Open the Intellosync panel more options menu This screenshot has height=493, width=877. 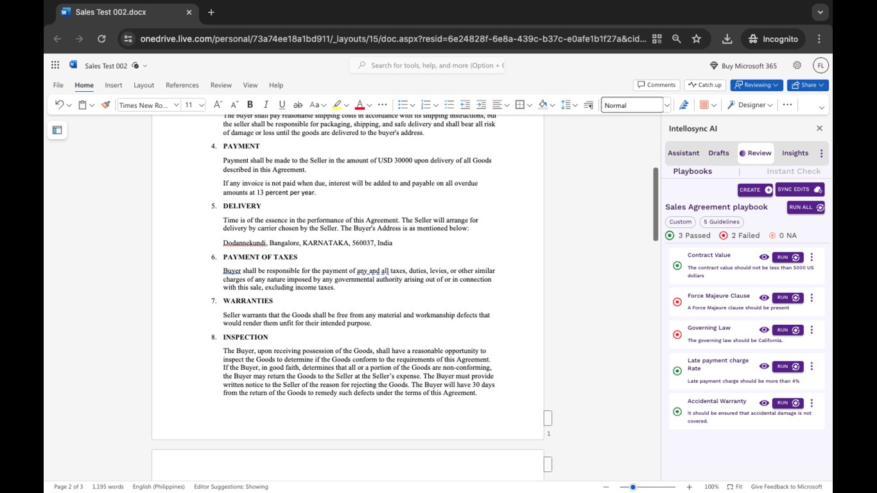(821, 153)
